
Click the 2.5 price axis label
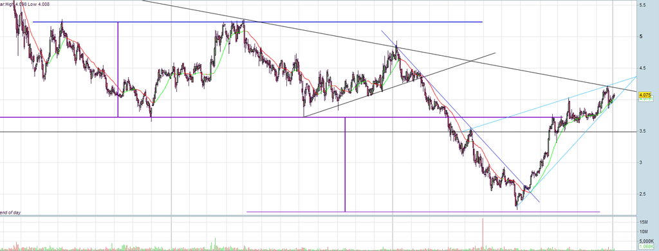click(x=643, y=194)
